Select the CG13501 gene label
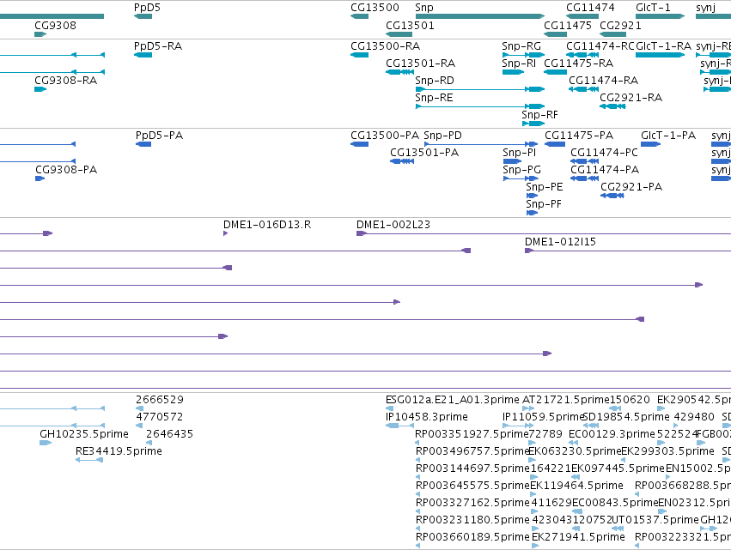Viewport: 731px width, 550px height. coord(410,25)
